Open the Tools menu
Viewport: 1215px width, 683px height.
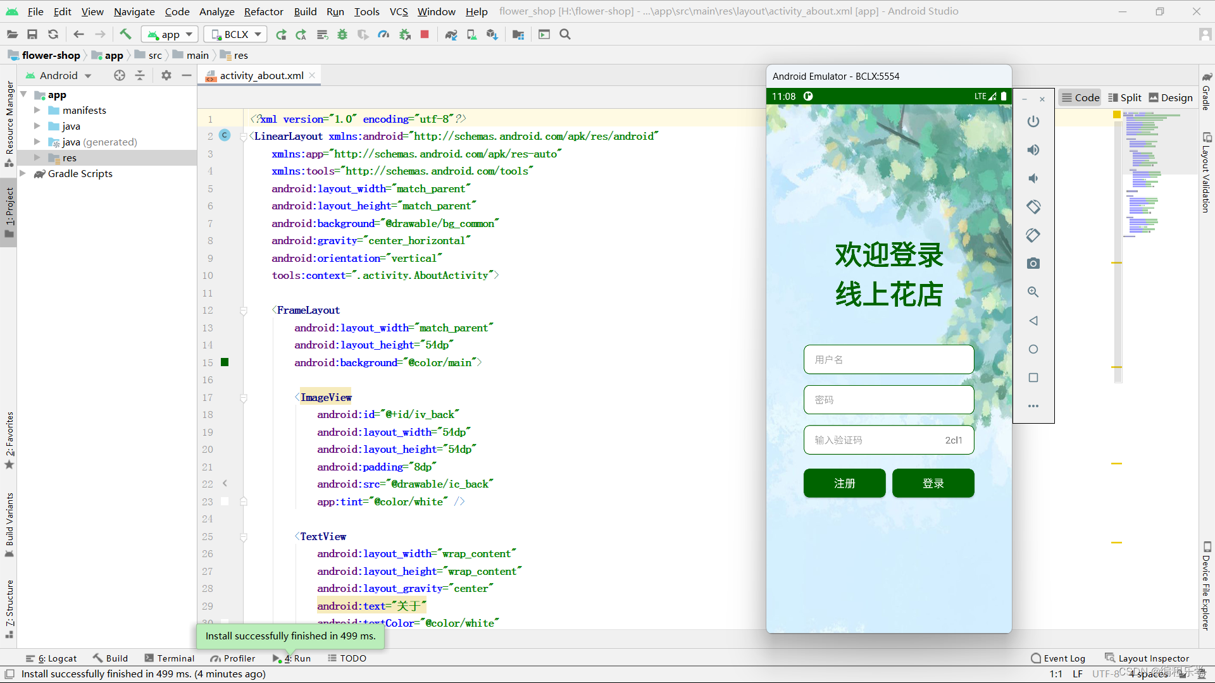point(366,11)
